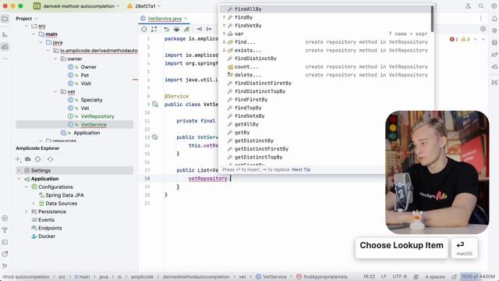The width and height of the screenshot is (499, 281).
Task: Click the plus icon in Amplicode Explorer
Action: point(18,159)
